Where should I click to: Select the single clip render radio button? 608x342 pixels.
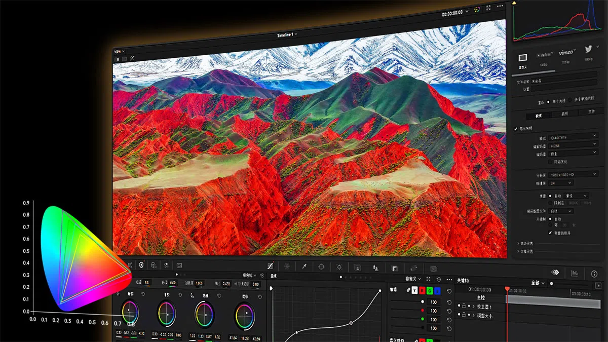[548, 102]
